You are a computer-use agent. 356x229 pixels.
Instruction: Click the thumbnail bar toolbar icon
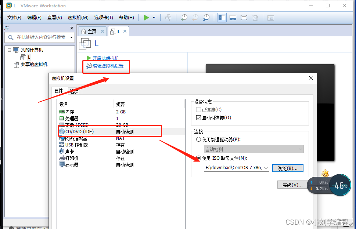pos(233,18)
